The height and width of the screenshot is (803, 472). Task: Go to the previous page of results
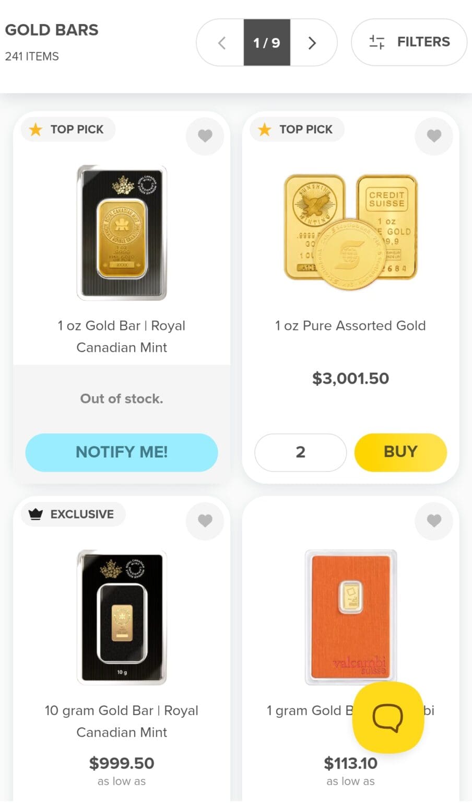(x=221, y=43)
